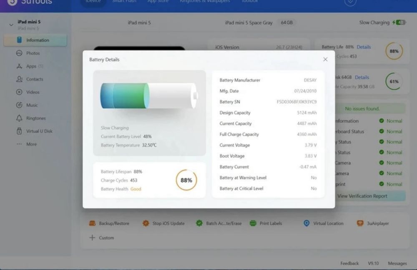
Task: Open the Information section in sidebar
Action: coord(35,40)
